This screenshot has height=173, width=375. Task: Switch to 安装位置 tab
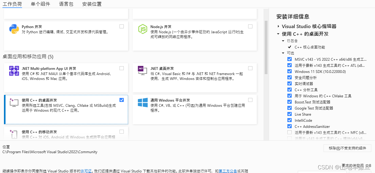(92, 4)
